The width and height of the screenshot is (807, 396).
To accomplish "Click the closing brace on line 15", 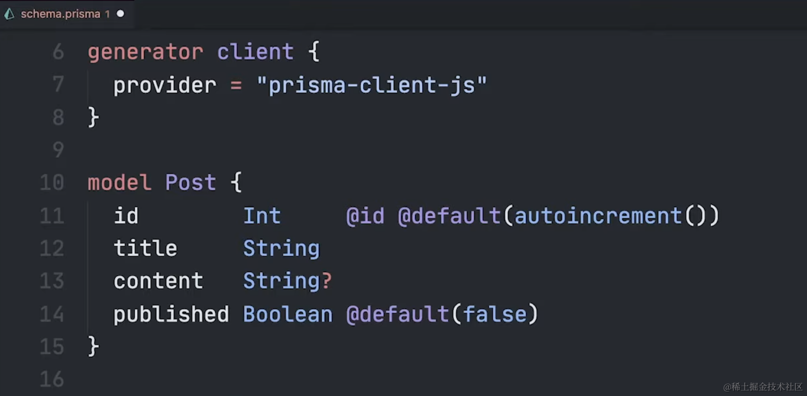I will coord(93,346).
